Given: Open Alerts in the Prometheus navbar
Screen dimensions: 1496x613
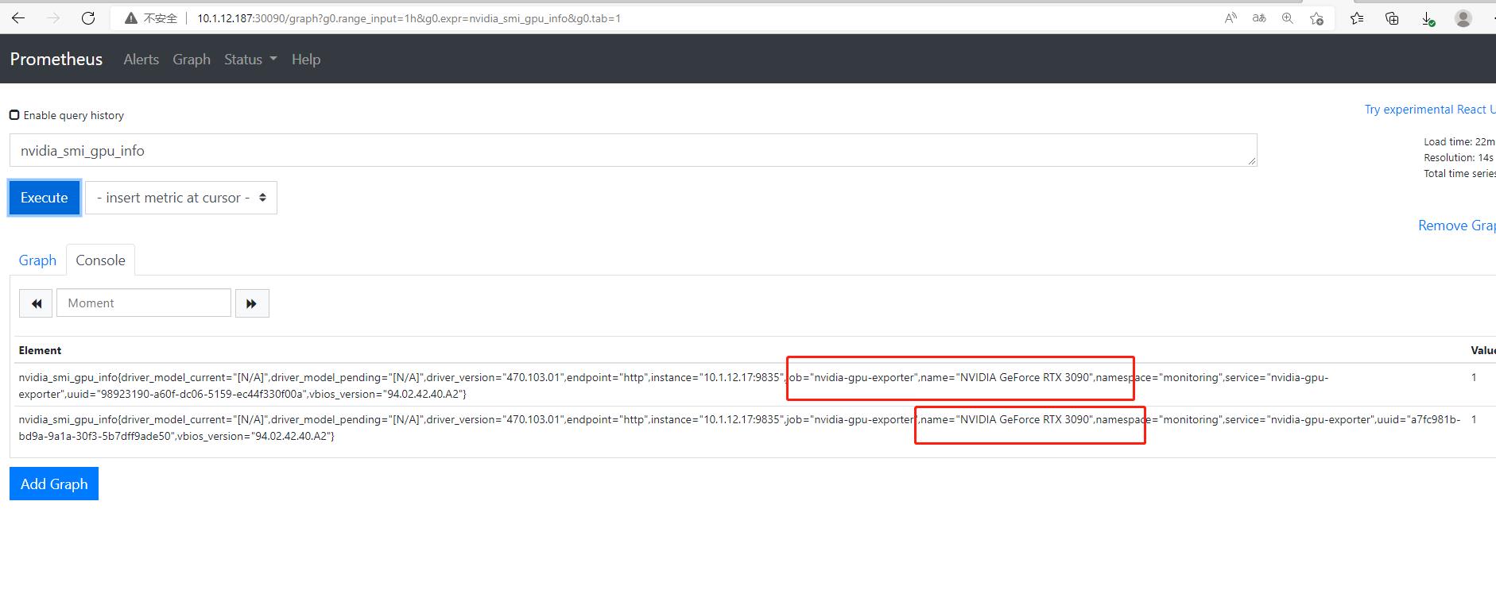Looking at the screenshot, I should tap(141, 60).
